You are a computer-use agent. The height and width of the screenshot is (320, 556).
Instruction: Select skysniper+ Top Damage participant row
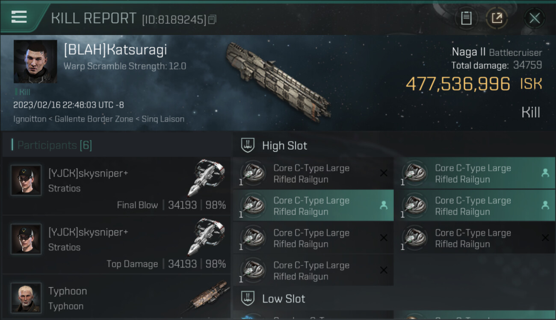pyautogui.click(x=116, y=245)
